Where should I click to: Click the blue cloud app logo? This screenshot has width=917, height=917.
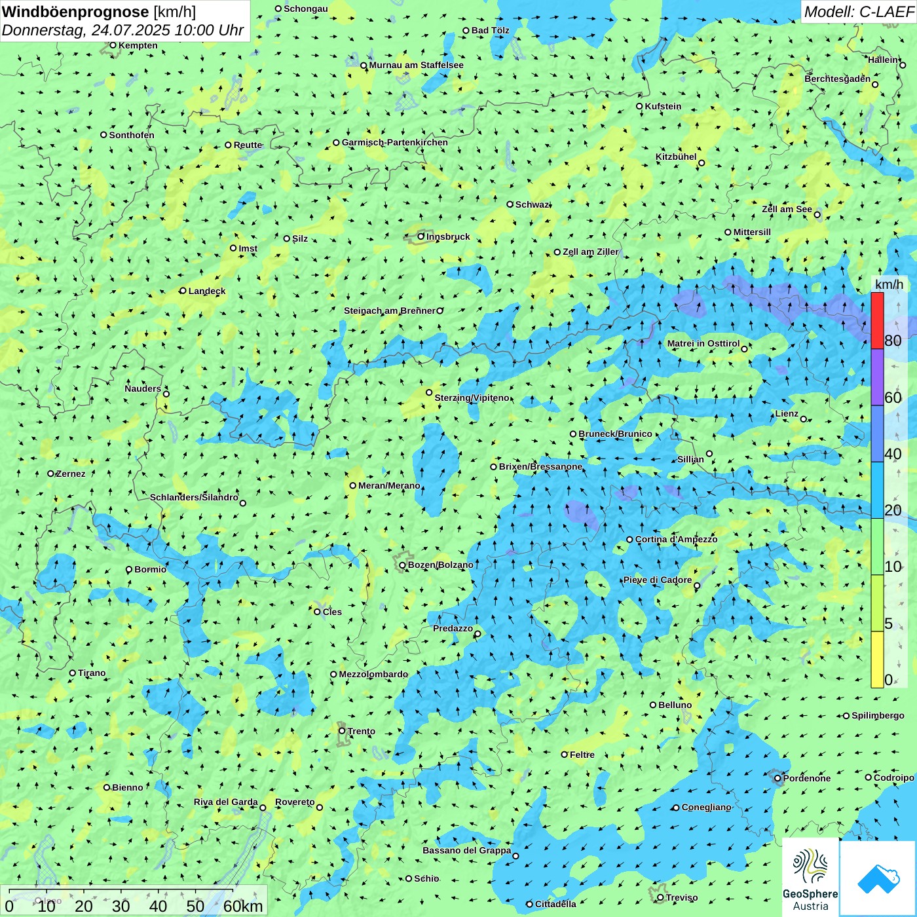[x=878, y=878]
